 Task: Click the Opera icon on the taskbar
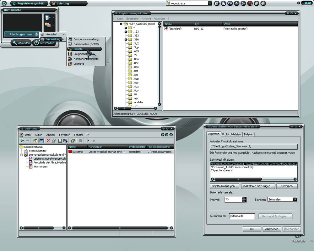(x=249, y=3)
